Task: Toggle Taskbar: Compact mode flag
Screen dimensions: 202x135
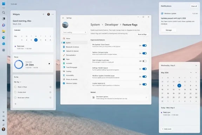Action: (144, 53)
